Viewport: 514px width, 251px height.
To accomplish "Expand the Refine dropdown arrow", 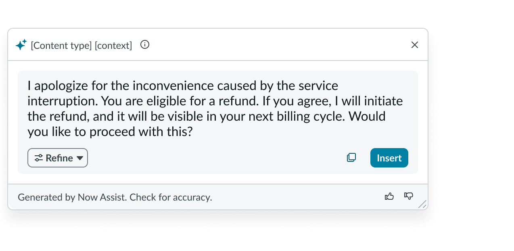I will coord(80,158).
